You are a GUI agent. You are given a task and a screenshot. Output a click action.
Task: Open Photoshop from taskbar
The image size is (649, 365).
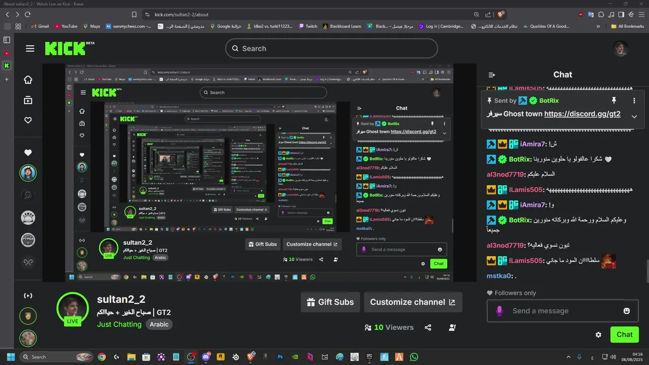pyautogui.click(x=280, y=357)
